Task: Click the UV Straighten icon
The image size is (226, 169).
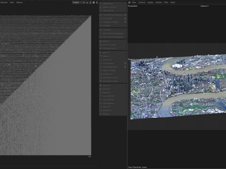Action: tap(101, 63)
